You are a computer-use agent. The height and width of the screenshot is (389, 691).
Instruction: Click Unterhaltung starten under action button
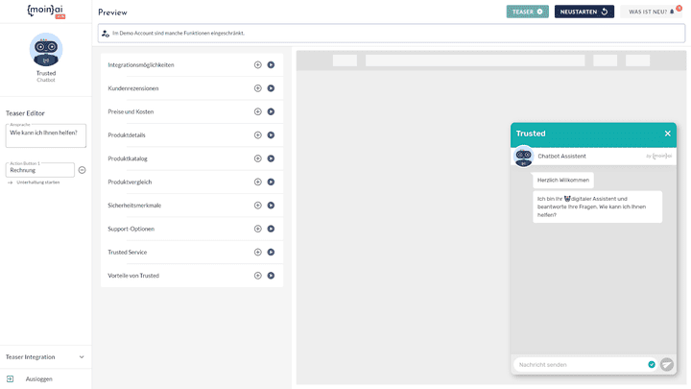pyautogui.click(x=37, y=182)
